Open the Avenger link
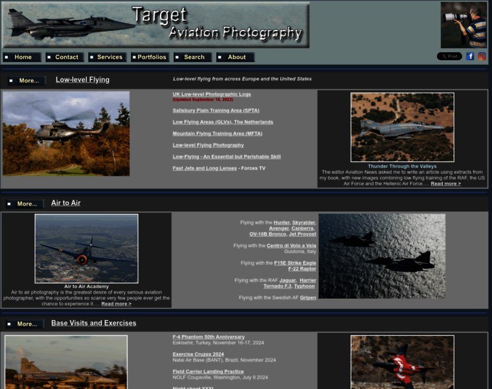This screenshot has height=389, width=492. 278,228
